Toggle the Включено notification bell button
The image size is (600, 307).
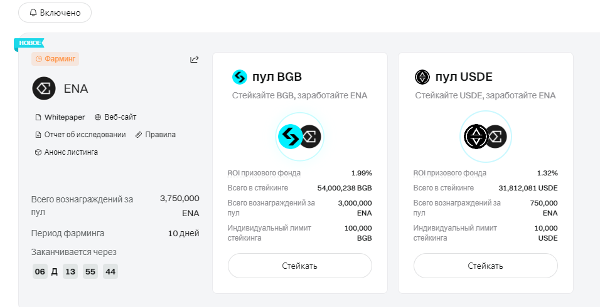click(55, 13)
